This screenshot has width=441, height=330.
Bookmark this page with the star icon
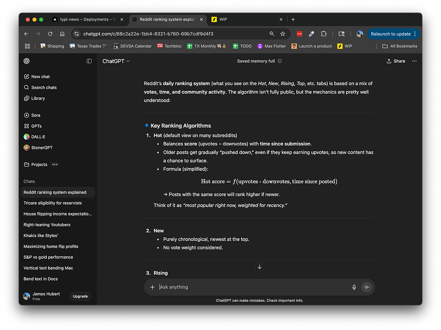point(283,34)
